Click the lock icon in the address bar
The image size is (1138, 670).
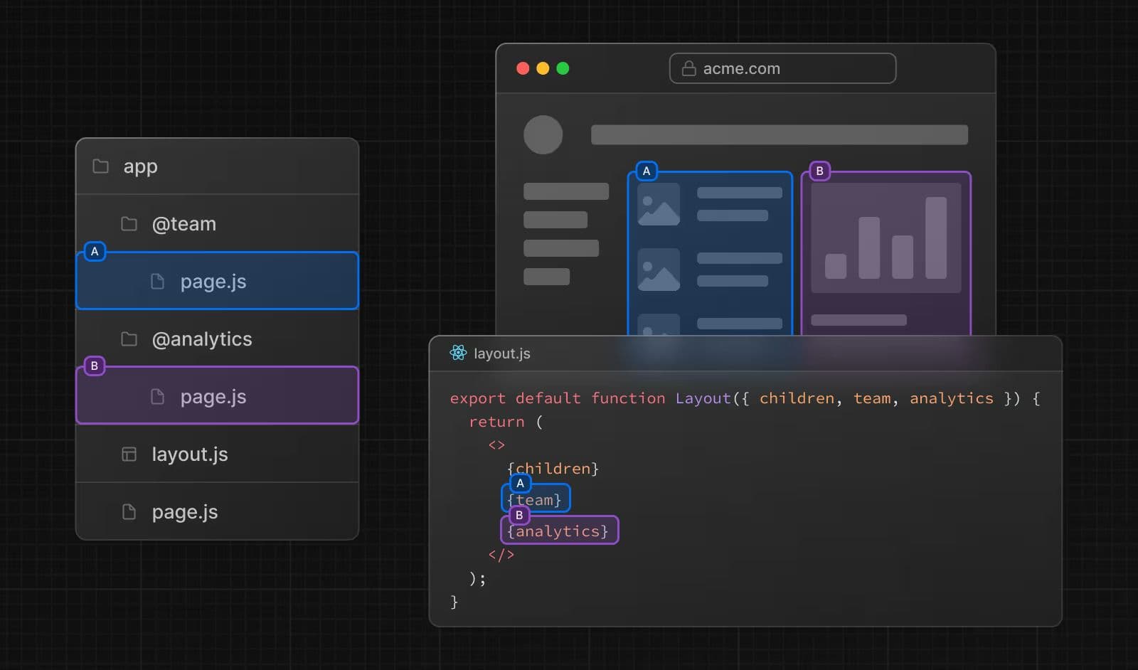pyautogui.click(x=688, y=68)
